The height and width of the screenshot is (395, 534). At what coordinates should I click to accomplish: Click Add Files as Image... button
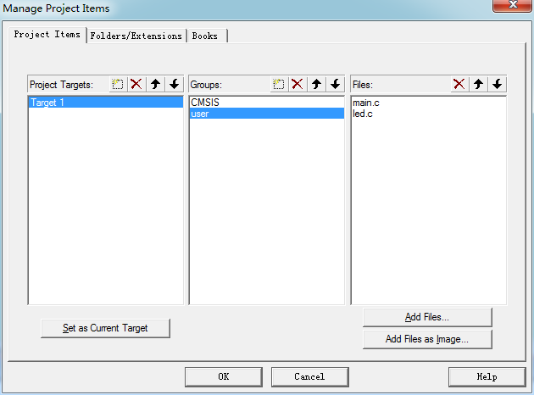[x=427, y=339]
